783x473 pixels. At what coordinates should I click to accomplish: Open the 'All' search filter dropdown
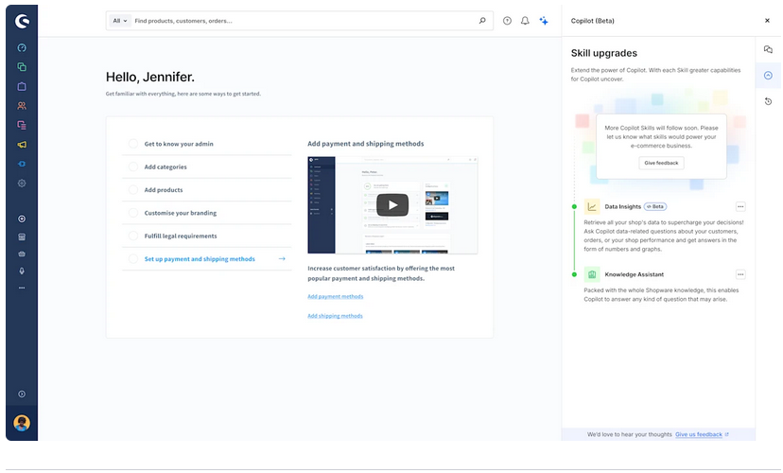(x=120, y=21)
